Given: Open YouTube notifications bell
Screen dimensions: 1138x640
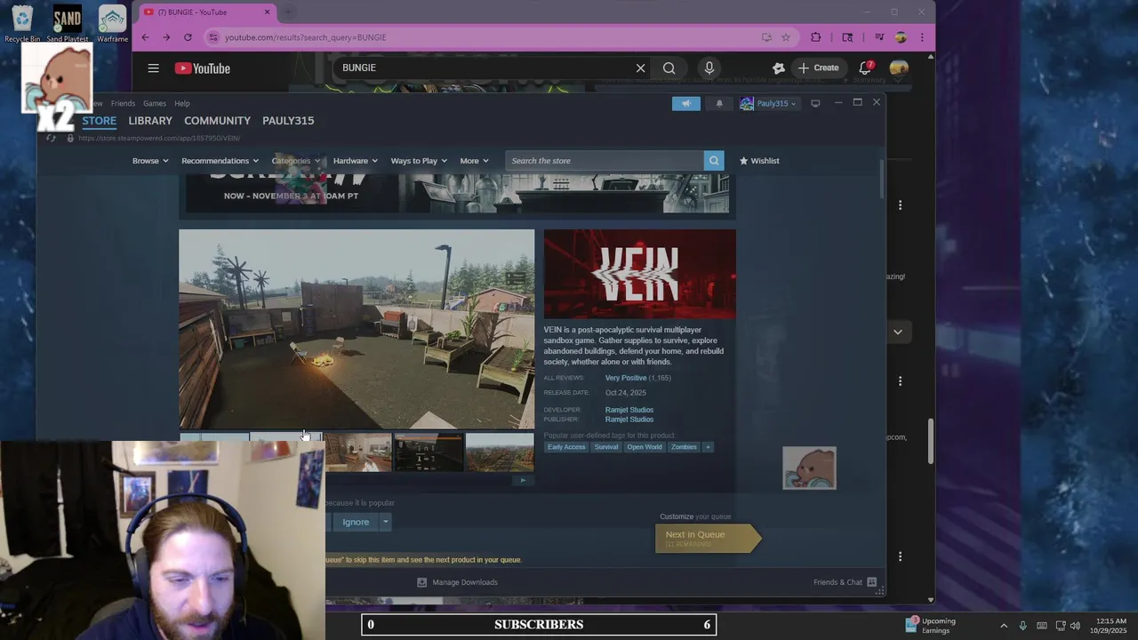Looking at the screenshot, I should [x=865, y=68].
